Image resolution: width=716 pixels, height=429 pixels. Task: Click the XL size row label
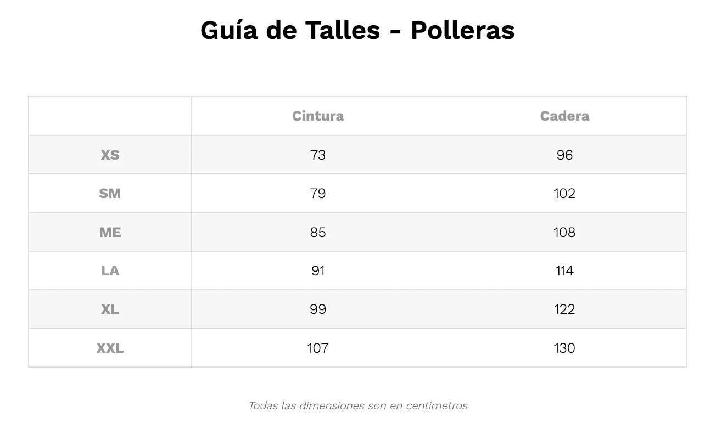pyautogui.click(x=110, y=309)
